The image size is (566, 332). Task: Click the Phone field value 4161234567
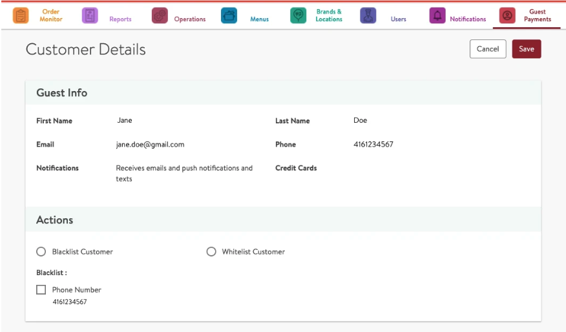373,145
